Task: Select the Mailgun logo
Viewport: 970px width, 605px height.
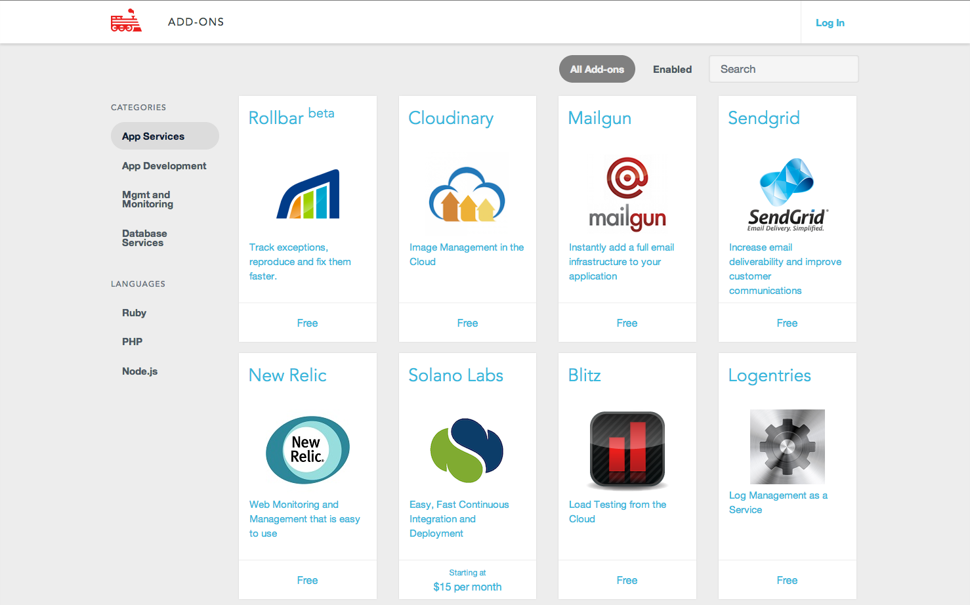Action: 627,194
